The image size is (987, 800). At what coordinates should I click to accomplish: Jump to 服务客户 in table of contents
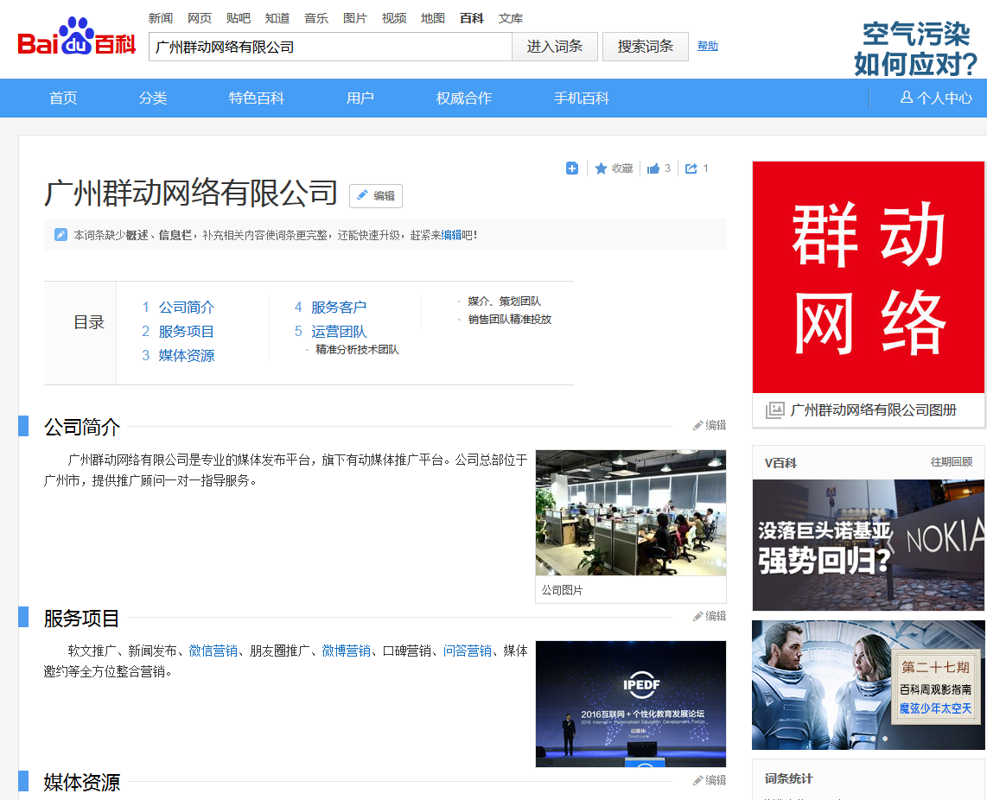339,308
